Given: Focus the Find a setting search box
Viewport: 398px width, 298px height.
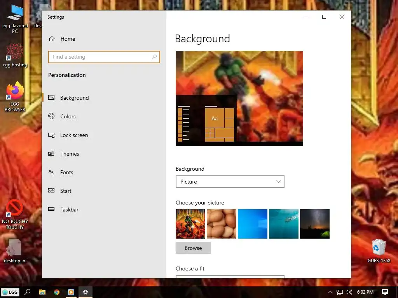Looking at the screenshot, I should tap(104, 57).
